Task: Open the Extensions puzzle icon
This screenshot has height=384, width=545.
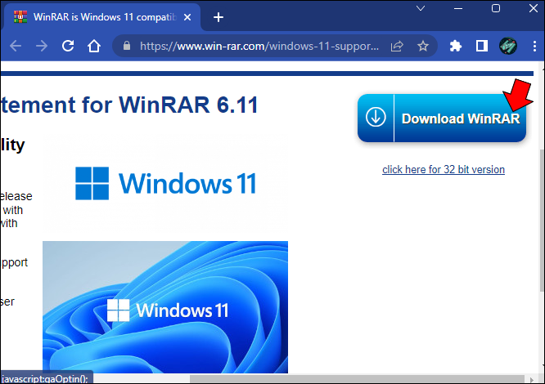Action: (455, 46)
